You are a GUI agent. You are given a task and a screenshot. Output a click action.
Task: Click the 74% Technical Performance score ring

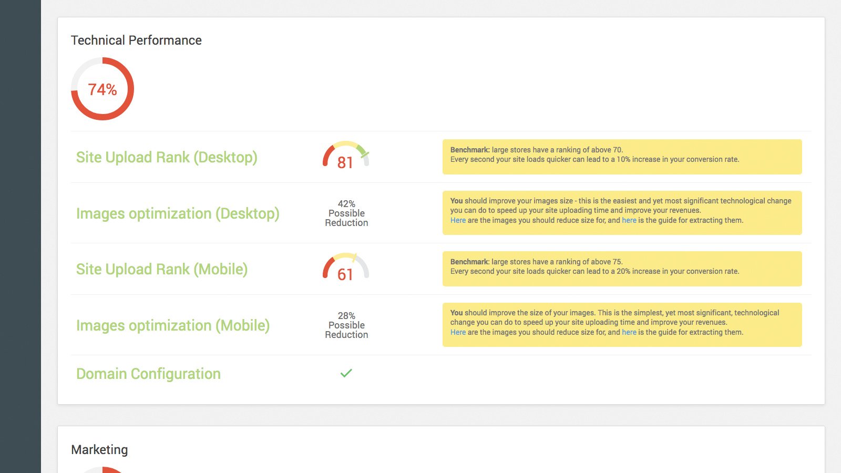(102, 89)
